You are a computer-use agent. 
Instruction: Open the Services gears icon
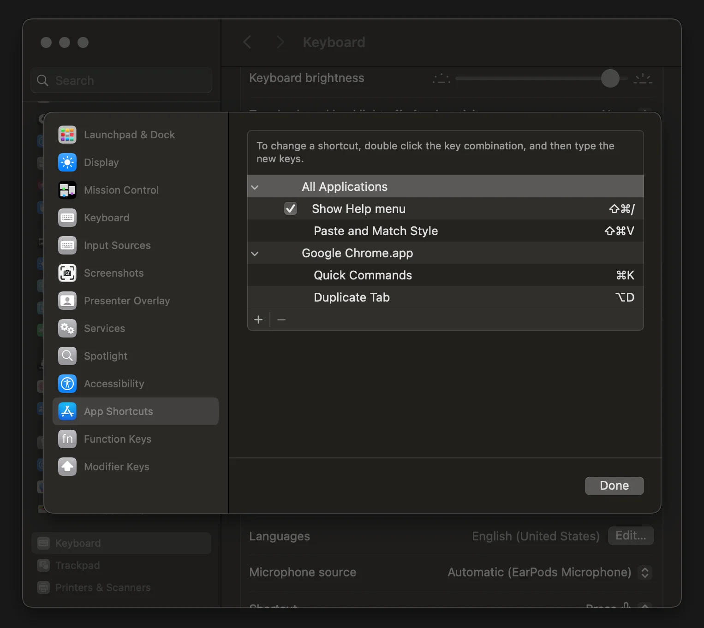tap(67, 328)
